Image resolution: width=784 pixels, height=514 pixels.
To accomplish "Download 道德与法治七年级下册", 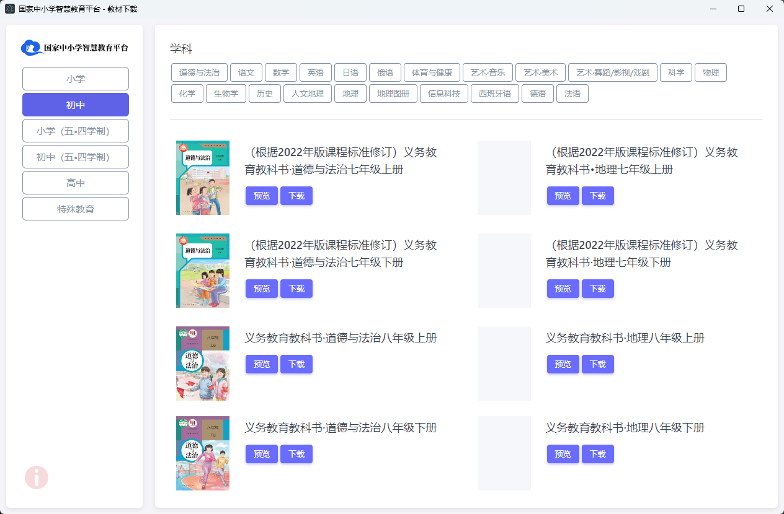I will pos(296,289).
